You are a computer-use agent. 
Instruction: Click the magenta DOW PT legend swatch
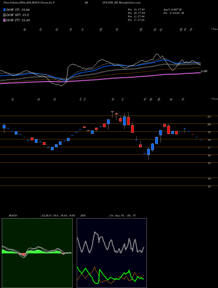coord(4,20)
